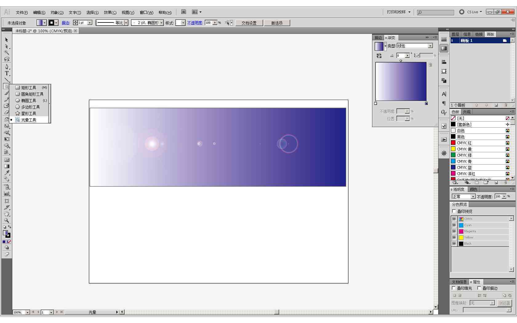Select the Zoom magnifier tool
Image resolution: width=517 pixels, height=323 pixels.
(6, 220)
